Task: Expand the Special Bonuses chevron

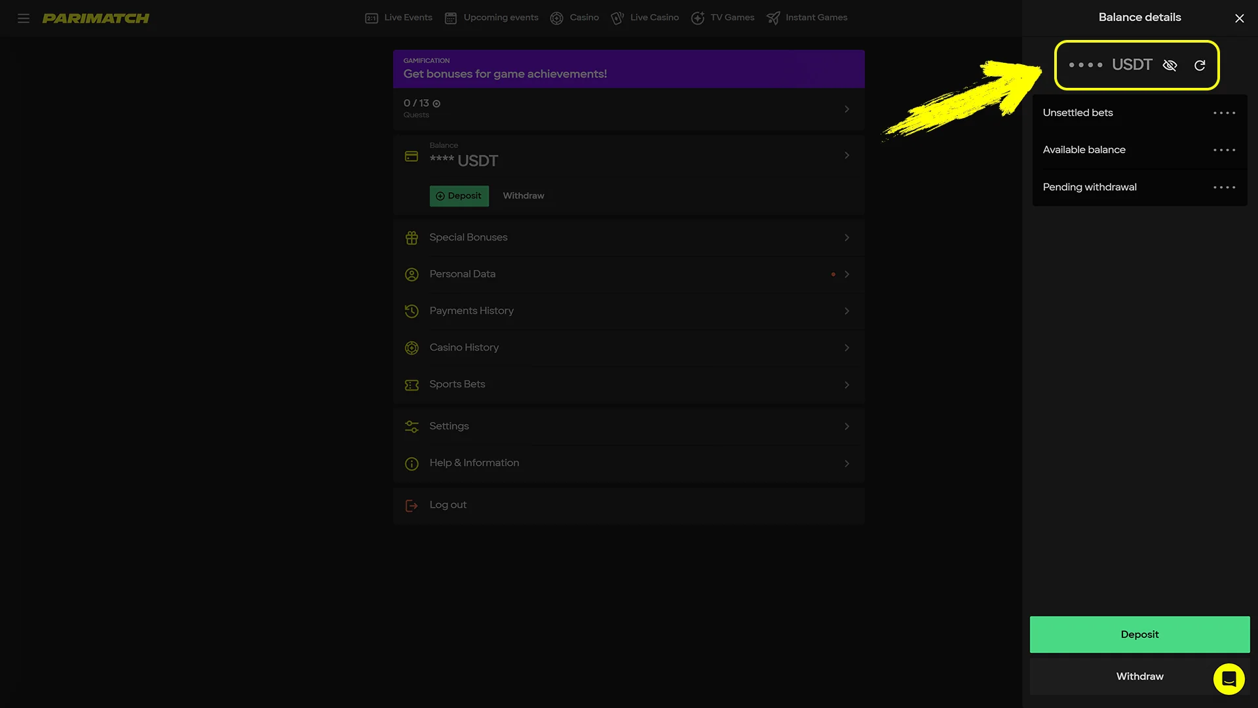Action: pos(847,237)
